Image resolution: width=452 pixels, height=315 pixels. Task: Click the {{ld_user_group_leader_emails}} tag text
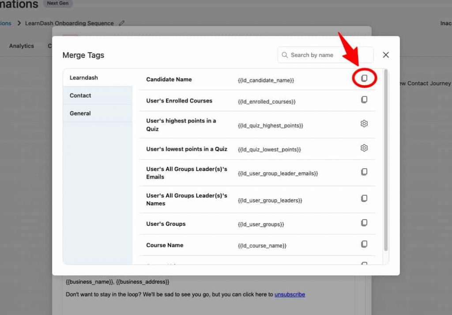278,173
